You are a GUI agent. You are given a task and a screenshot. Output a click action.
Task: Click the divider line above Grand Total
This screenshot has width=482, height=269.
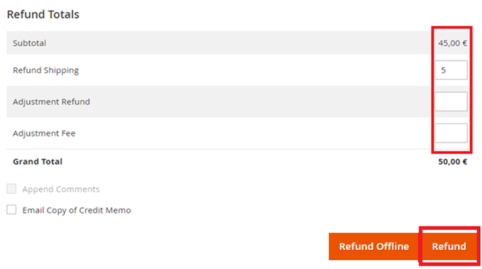click(235, 149)
